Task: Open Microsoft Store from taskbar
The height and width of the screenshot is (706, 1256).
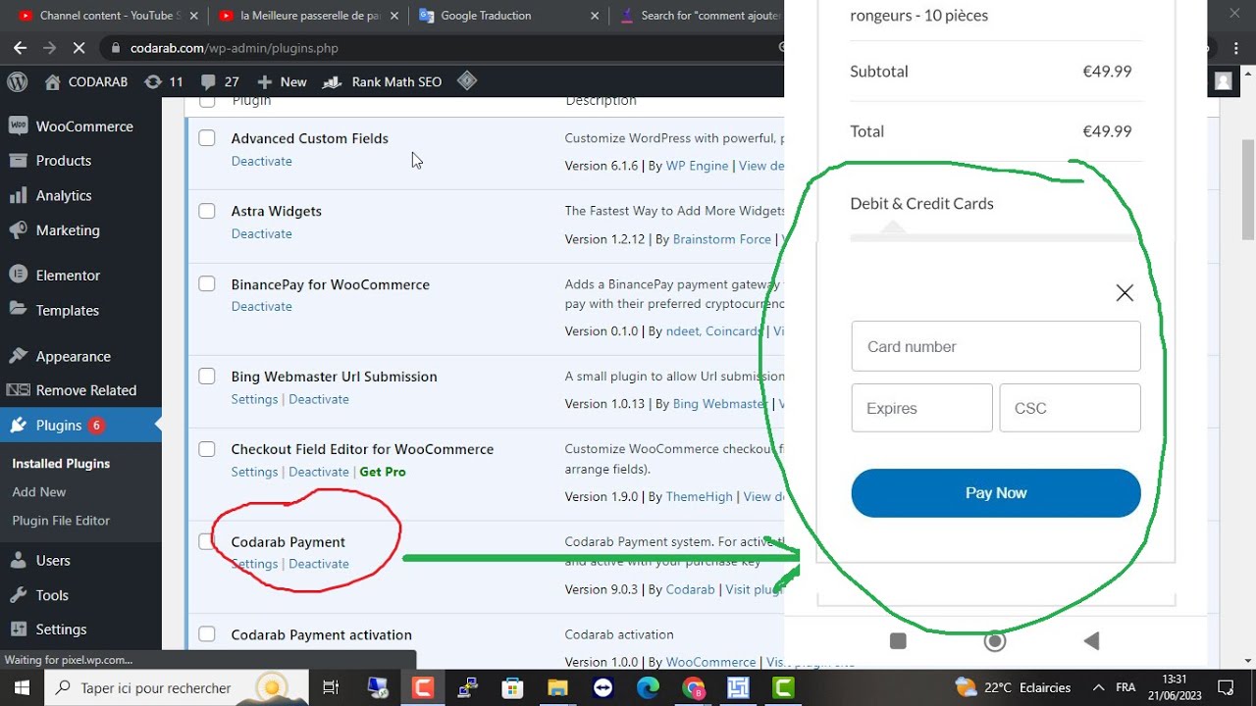Action: (x=512, y=687)
